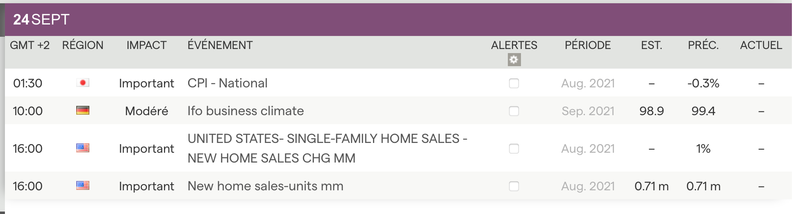This screenshot has height=214, width=796.
Task: Open New home sales-units mm event
Action: coord(265,186)
